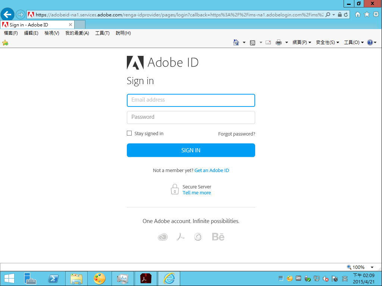Click the muted volume tray icon
Image resolution: width=382 pixels, height=286 pixels.
[325, 279]
